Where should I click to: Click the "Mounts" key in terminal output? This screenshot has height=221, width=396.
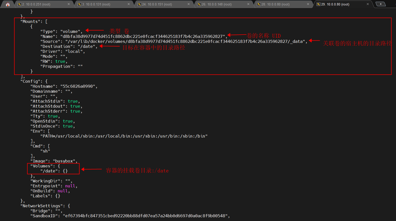(x=30, y=22)
